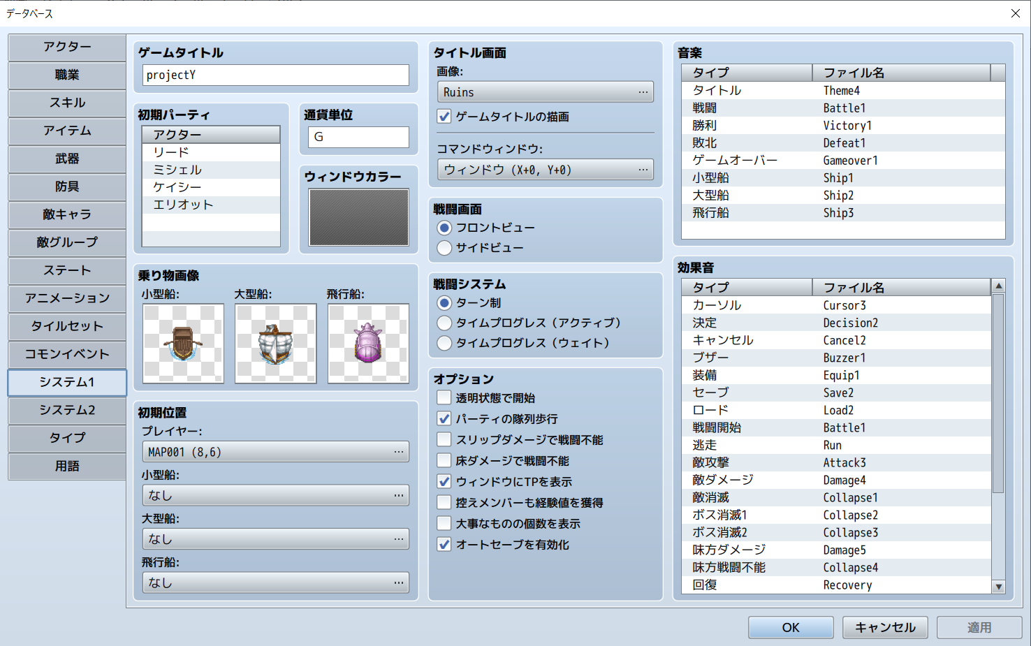Enable 床ダメージで戦闘不能 option
Image resolution: width=1031 pixels, height=646 pixels.
click(x=444, y=461)
